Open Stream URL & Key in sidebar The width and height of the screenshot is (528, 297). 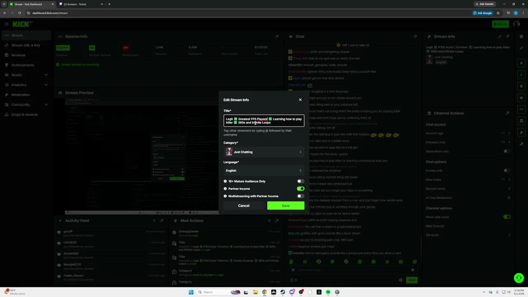[26, 45]
